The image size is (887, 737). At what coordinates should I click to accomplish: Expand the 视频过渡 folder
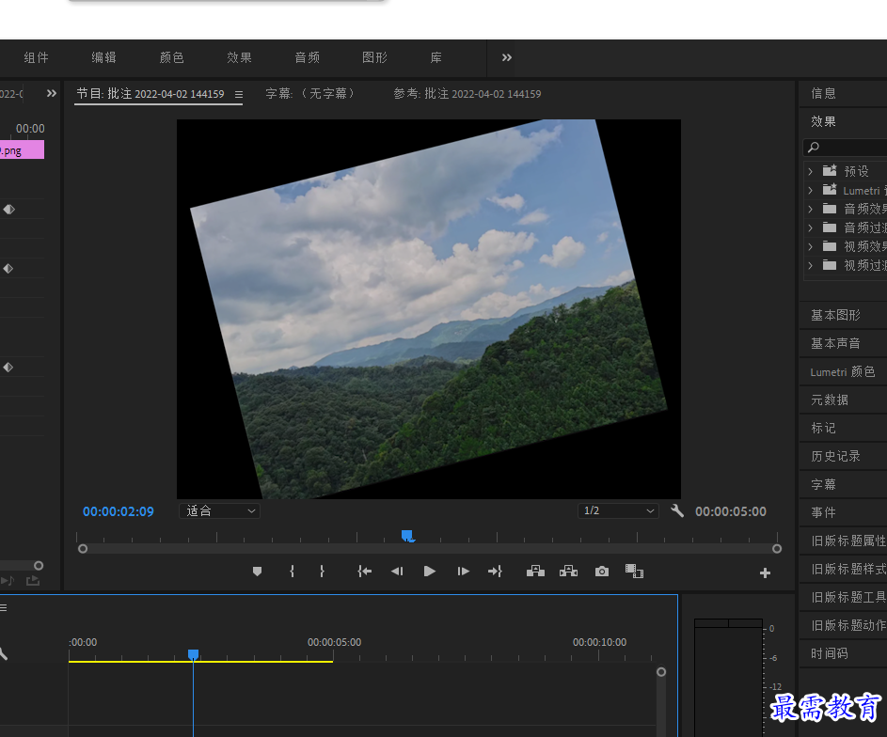click(x=810, y=265)
